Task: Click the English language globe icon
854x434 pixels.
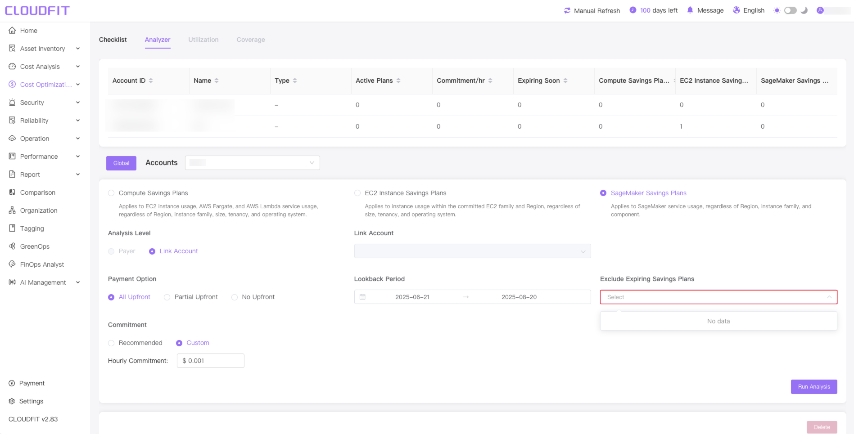Action: 737,10
